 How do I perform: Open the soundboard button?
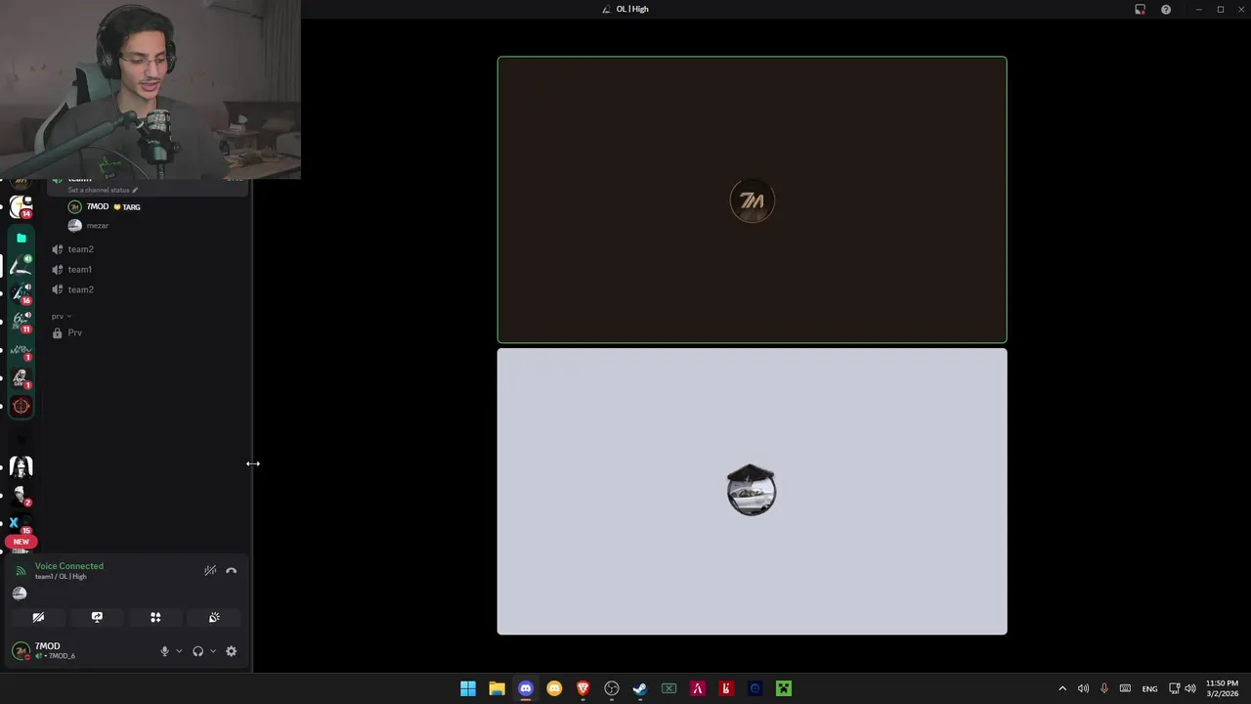click(214, 617)
